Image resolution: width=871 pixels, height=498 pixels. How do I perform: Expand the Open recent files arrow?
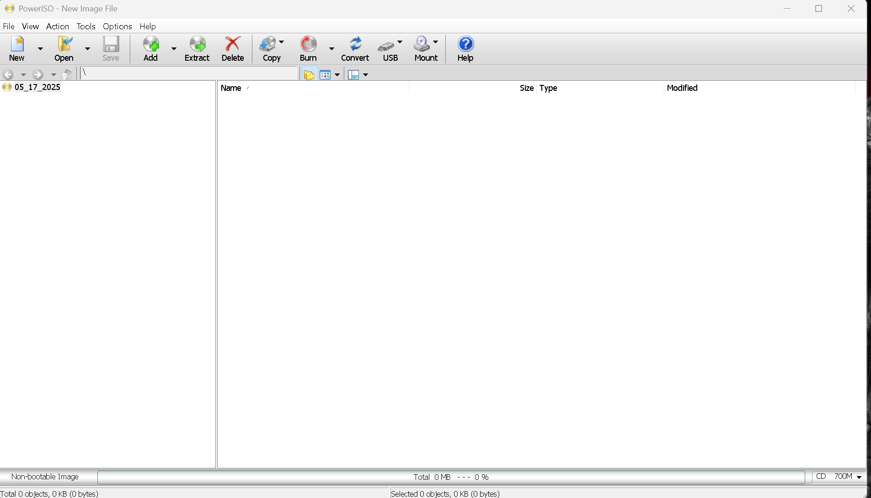(x=87, y=48)
